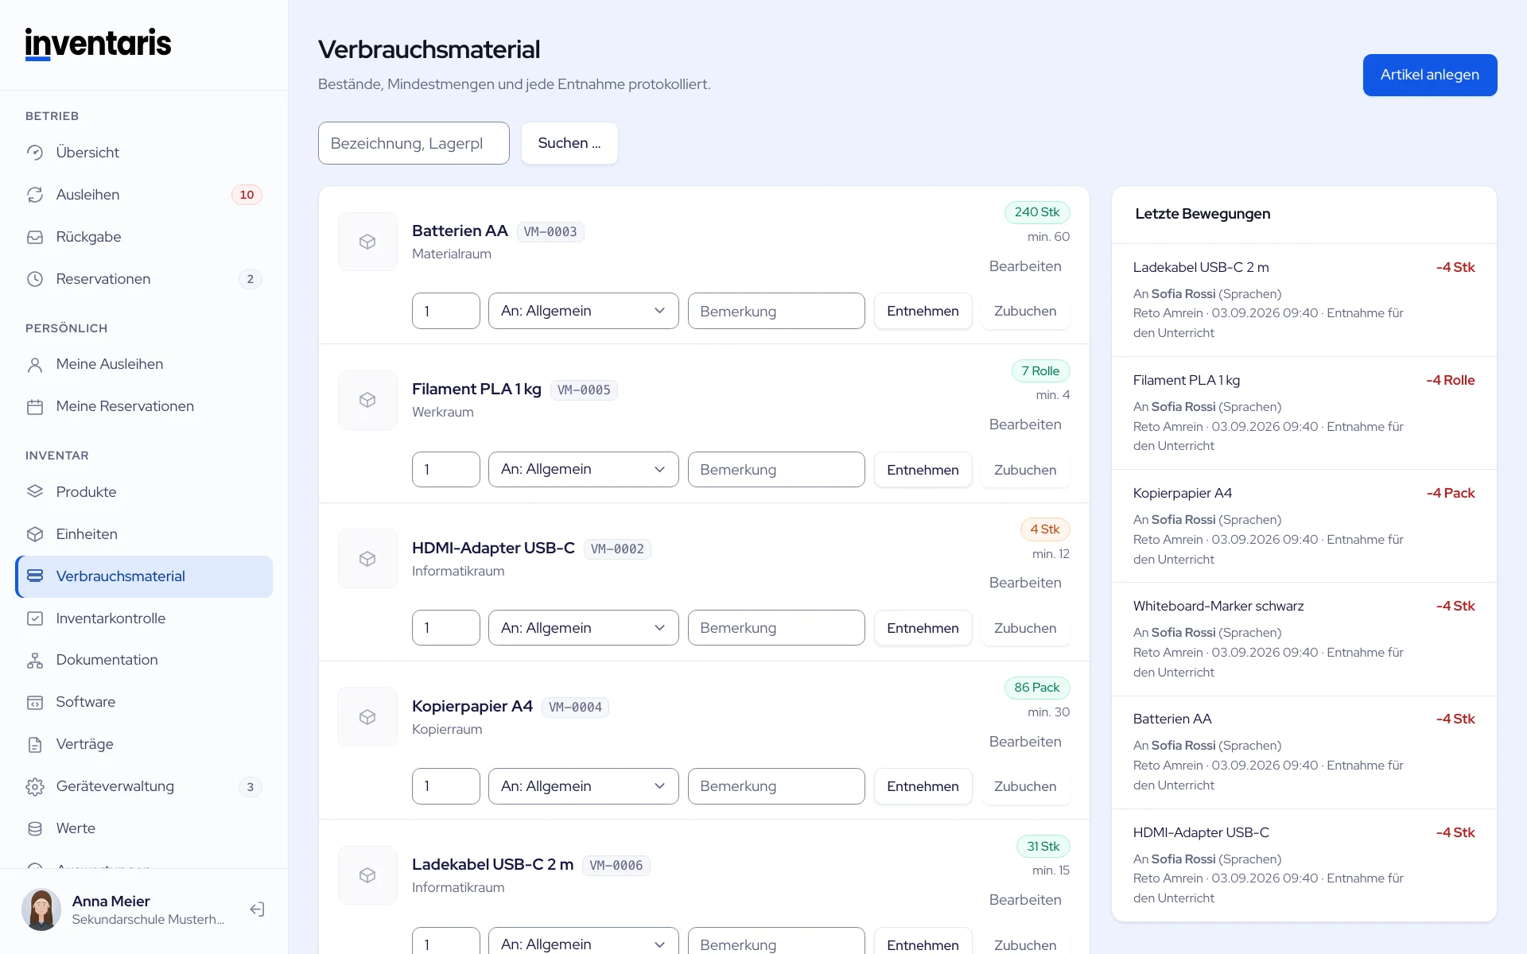Click the Batterien AA package thumbnail
The height and width of the screenshot is (954, 1527).
[367, 242]
